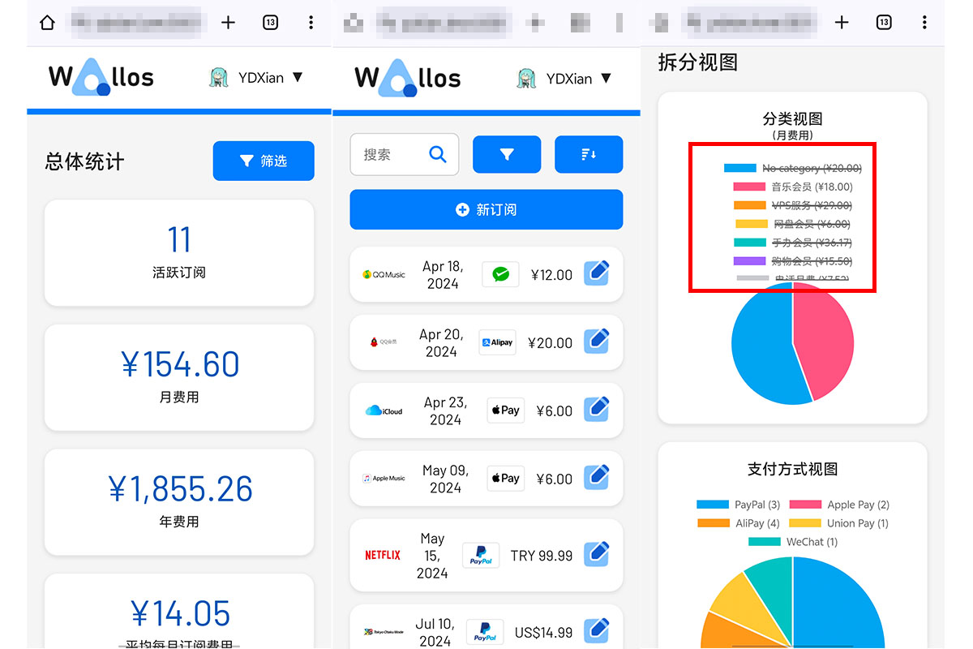
Task: Click the Apr 18, 2024 date
Action: tap(442, 274)
